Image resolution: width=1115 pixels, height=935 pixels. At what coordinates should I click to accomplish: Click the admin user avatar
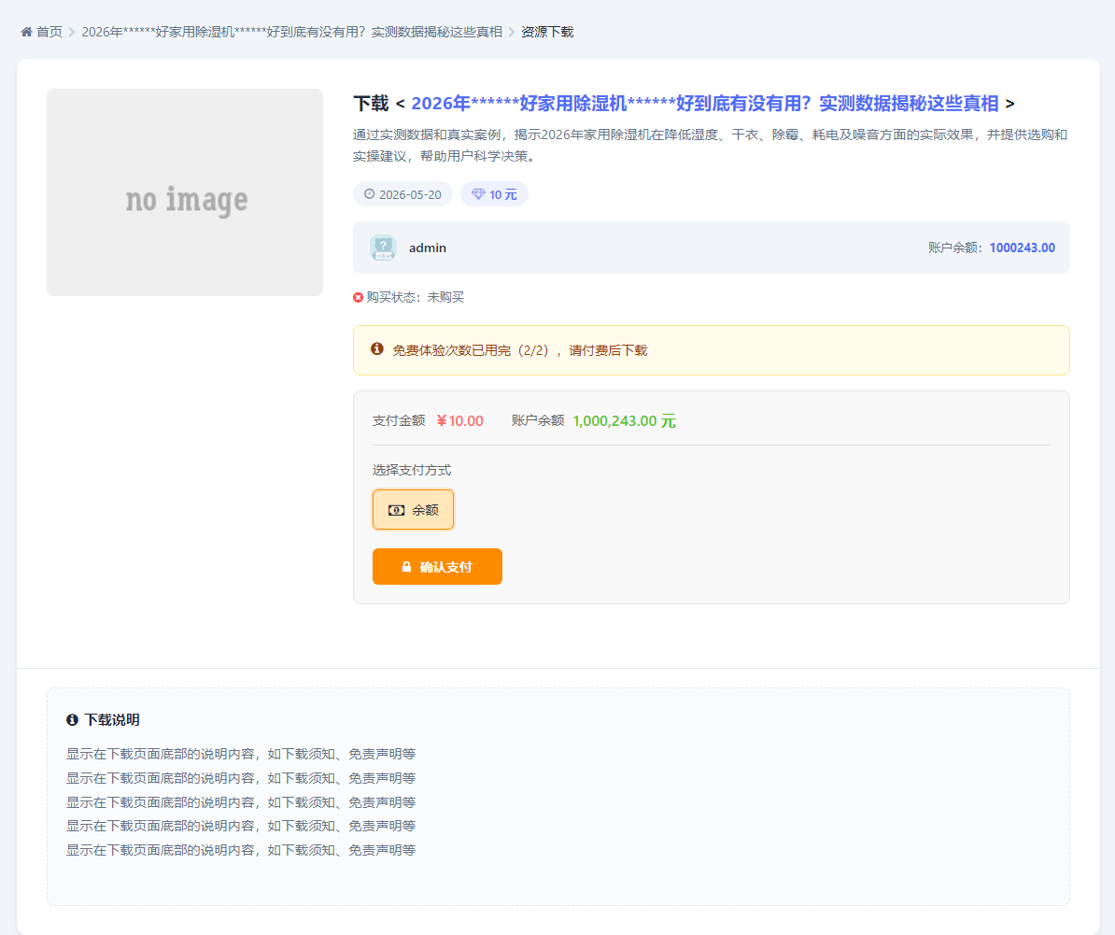click(383, 248)
